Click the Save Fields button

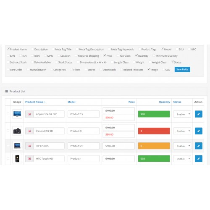[182, 69]
